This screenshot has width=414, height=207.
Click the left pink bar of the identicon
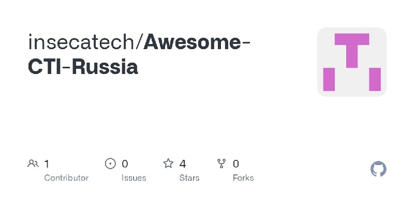[329, 79]
